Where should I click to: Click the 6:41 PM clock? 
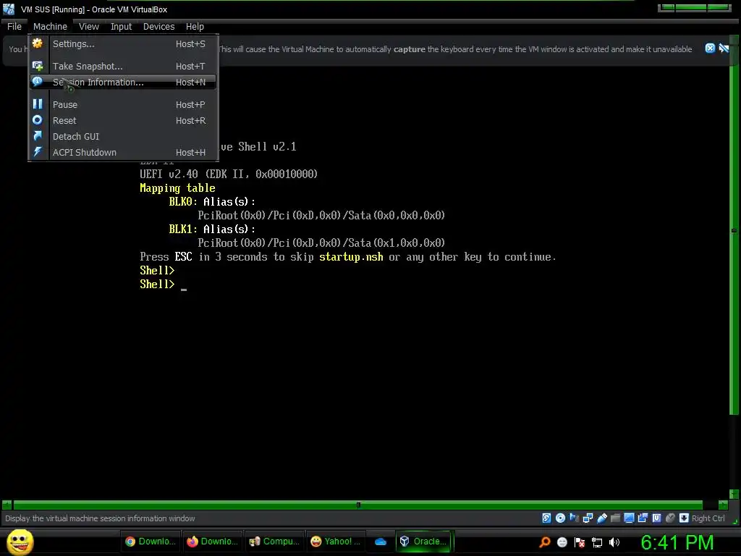(677, 542)
